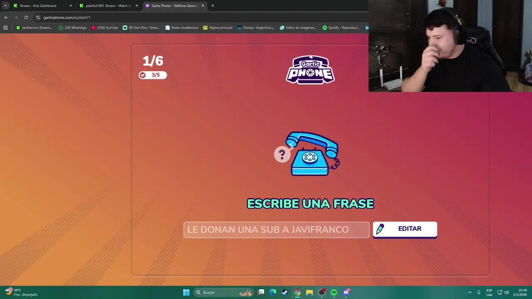Open Spotify from taskbar
The width and height of the screenshot is (532, 299).
point(334,292)
